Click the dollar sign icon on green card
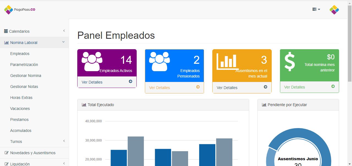352x166 pixels. [x=290, y=62]
